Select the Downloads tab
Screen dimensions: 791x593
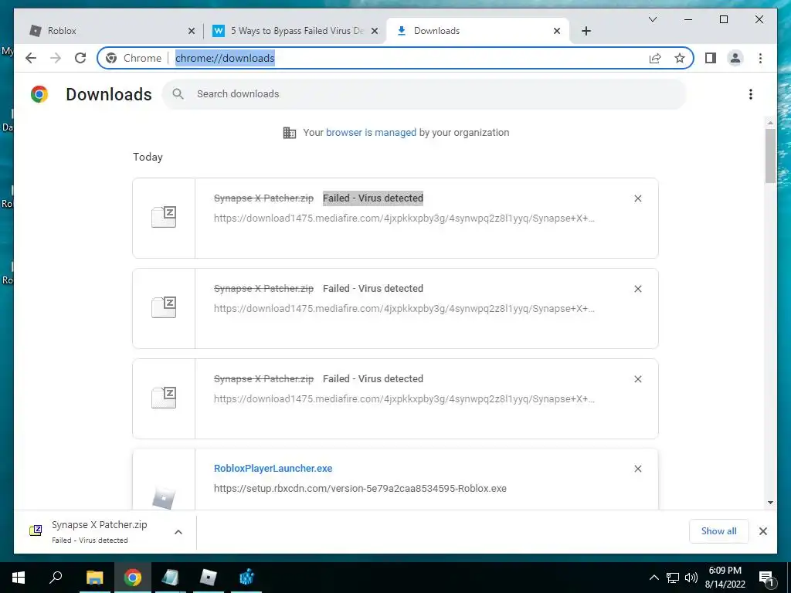click(x=477, y=31)
